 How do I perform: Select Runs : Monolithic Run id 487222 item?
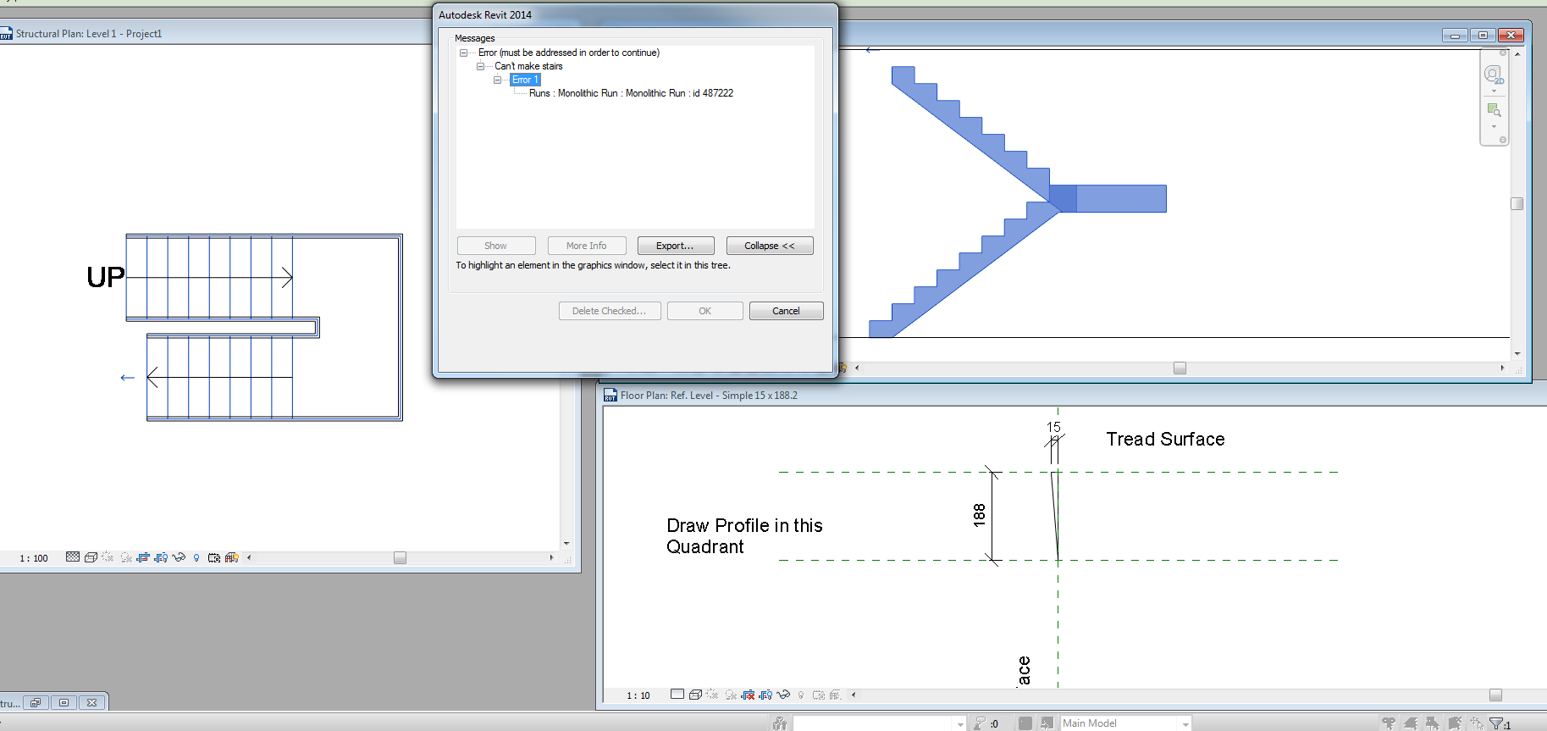(631, 93)
